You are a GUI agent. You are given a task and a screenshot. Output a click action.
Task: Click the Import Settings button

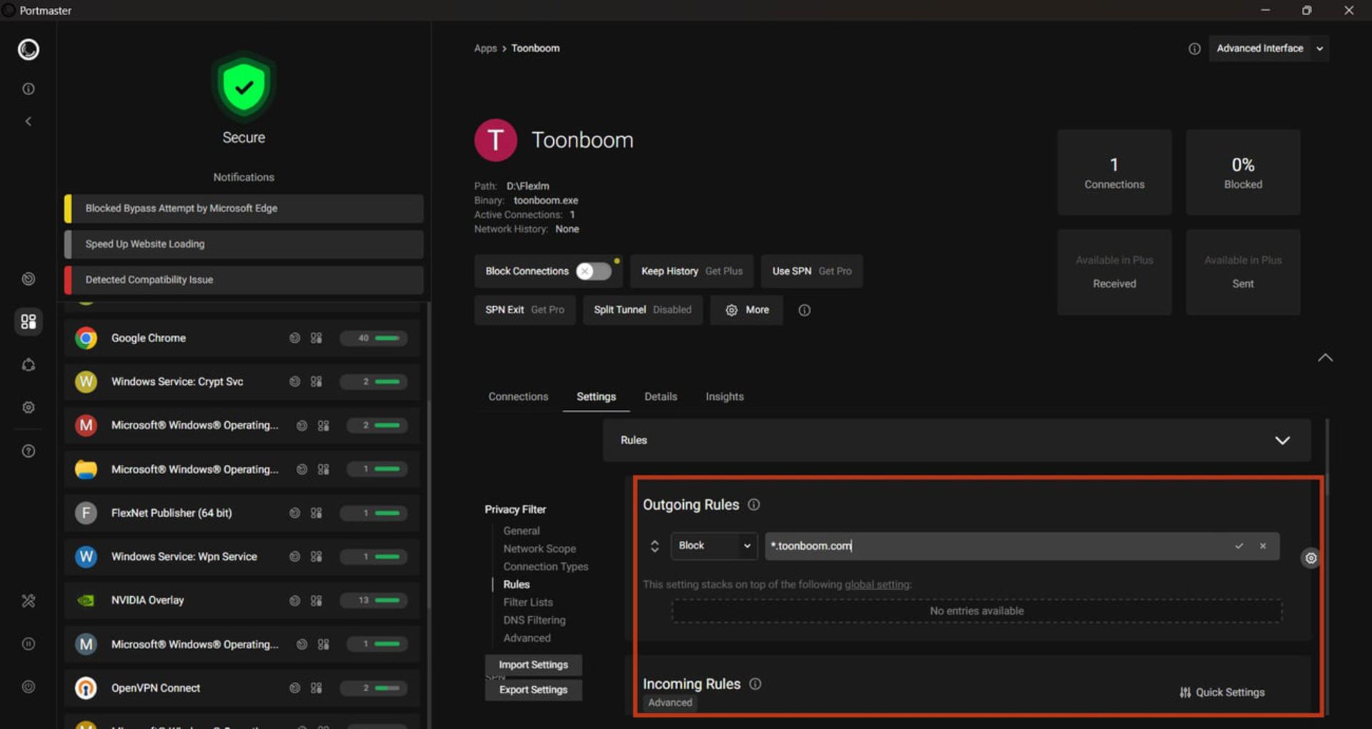(x=533, y=665)
